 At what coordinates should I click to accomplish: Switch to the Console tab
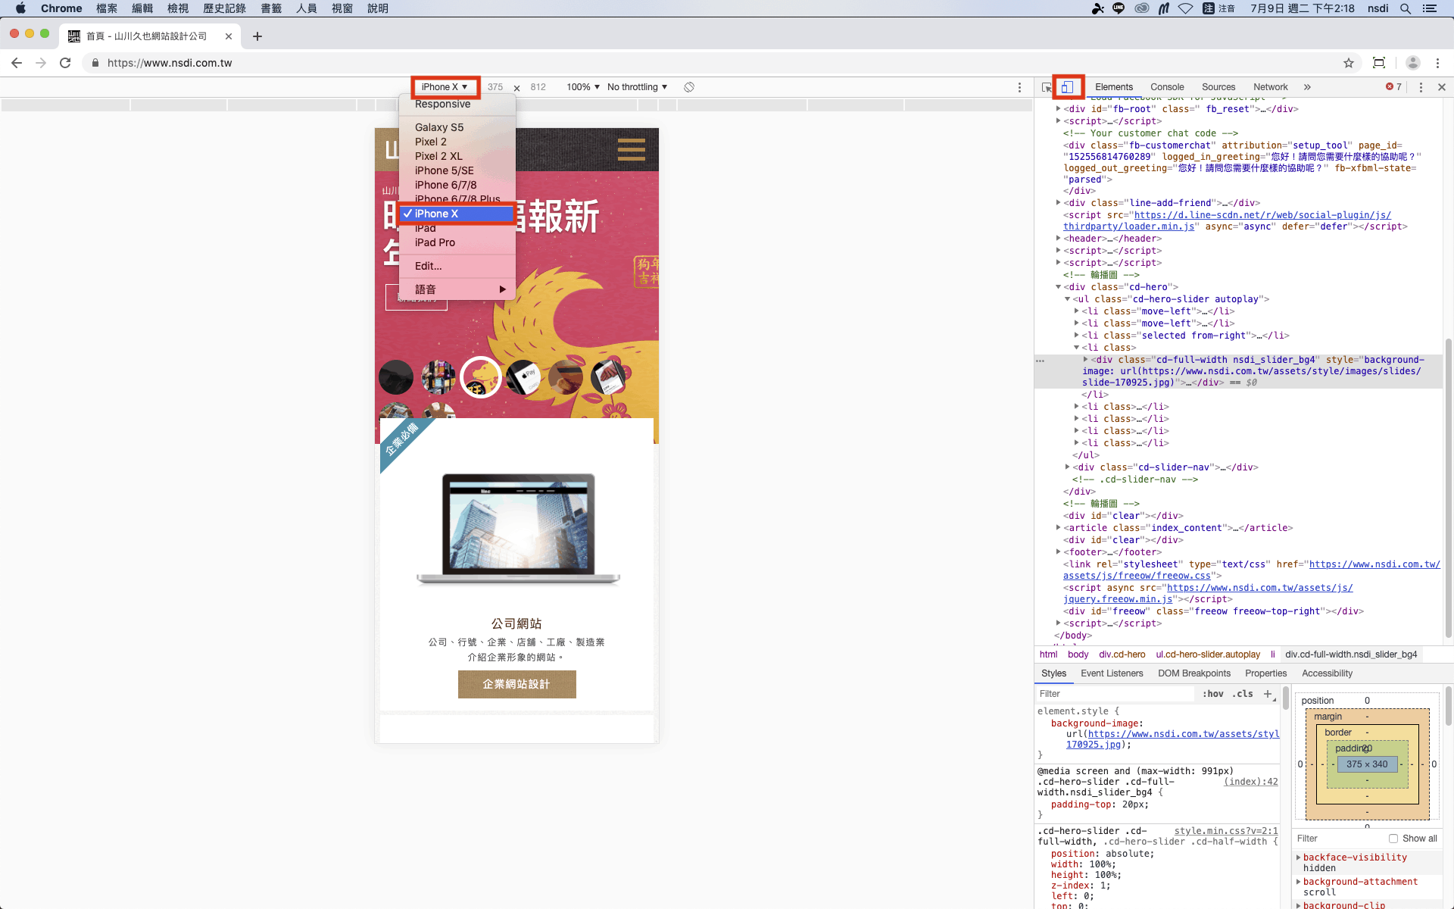[1166, 87]
